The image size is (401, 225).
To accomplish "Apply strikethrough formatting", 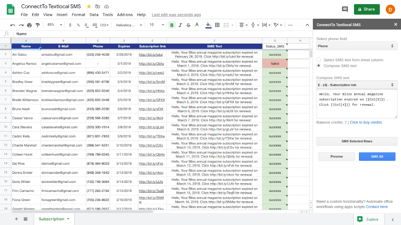I will 188,25.
